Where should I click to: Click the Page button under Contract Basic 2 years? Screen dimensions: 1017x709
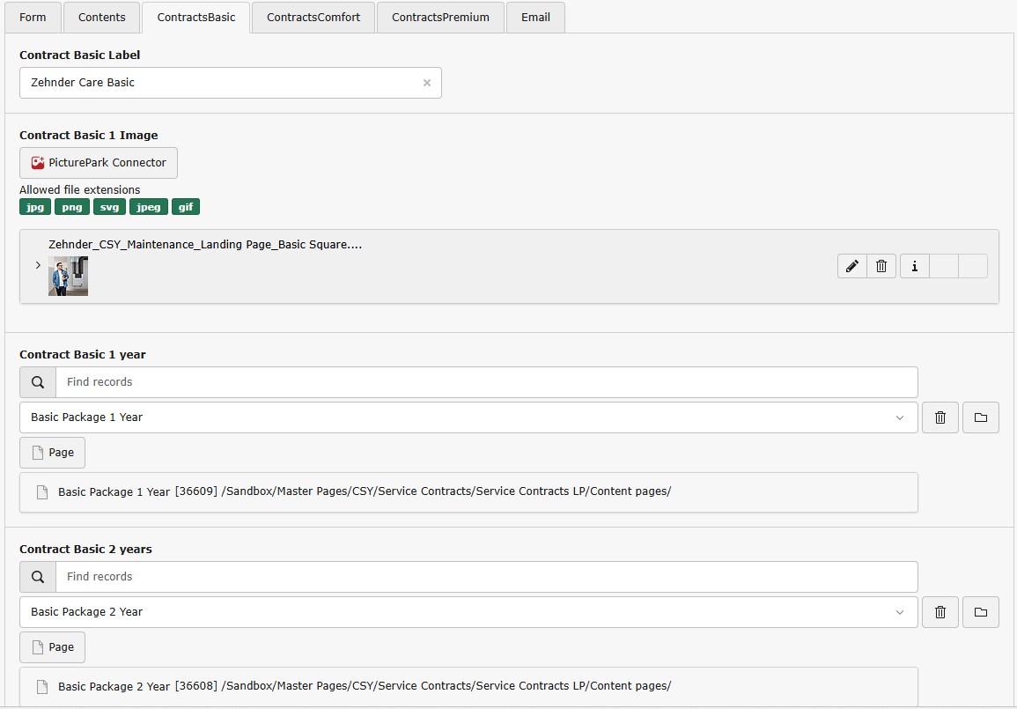coord(53,647)
